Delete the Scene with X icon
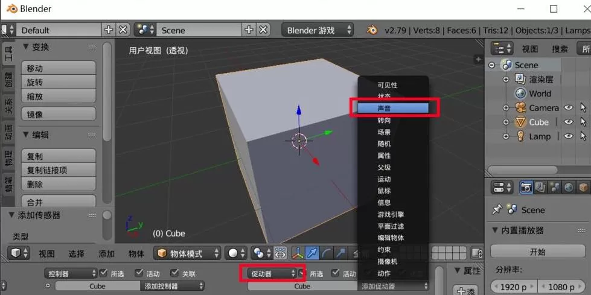591x295 pixels. tap(263, 30)
